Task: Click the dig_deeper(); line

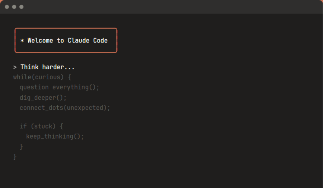Action: click(x=43, y=98)
